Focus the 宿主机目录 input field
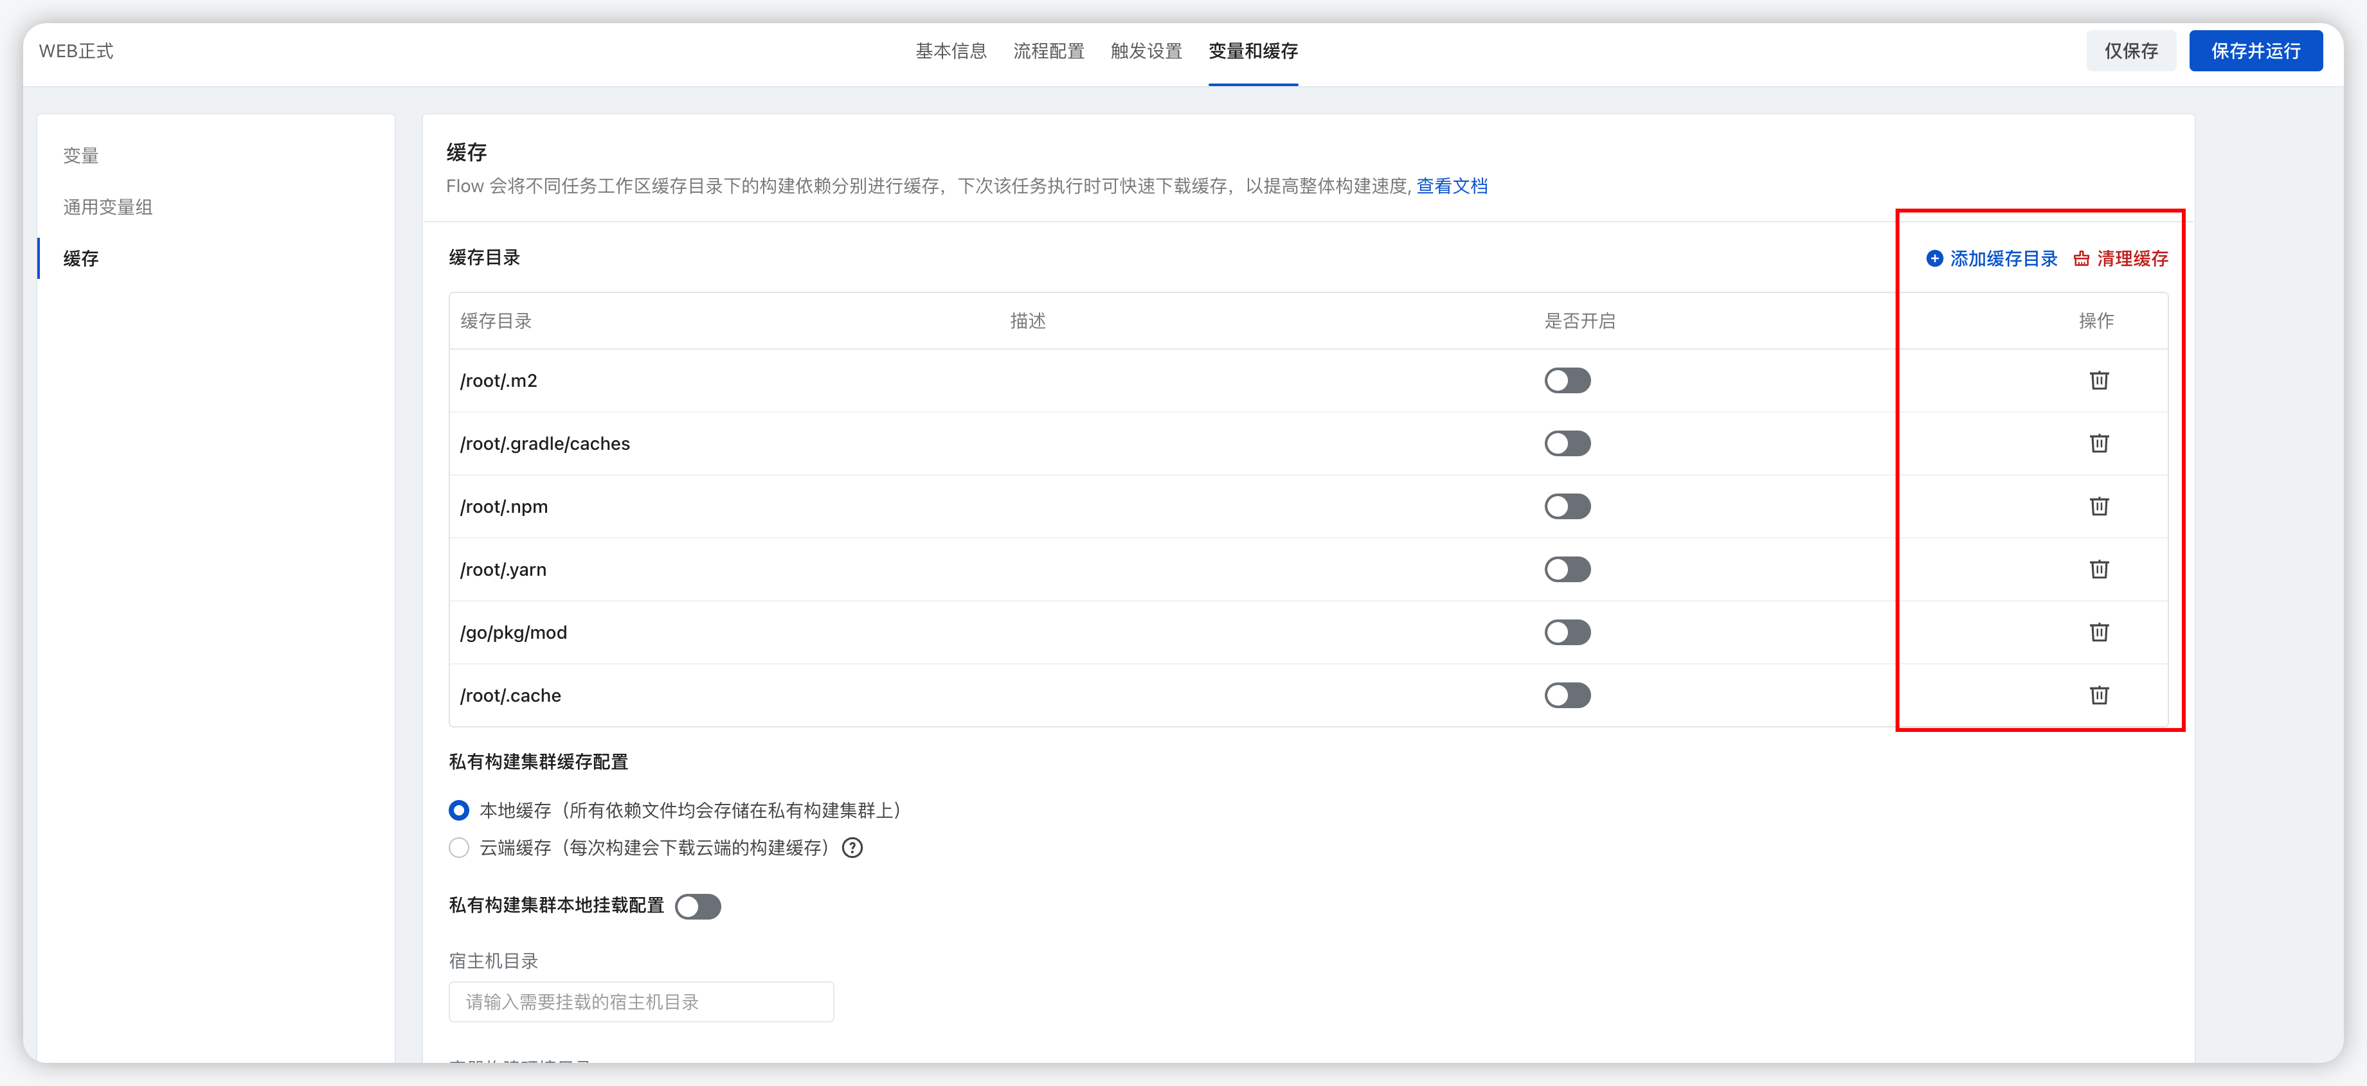 coord(640,1001)
